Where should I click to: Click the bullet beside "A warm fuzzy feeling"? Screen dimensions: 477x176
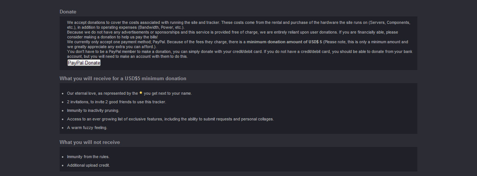coord(63,128)
